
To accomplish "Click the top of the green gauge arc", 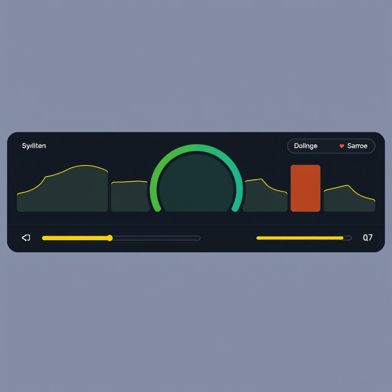I will (196, 148).
